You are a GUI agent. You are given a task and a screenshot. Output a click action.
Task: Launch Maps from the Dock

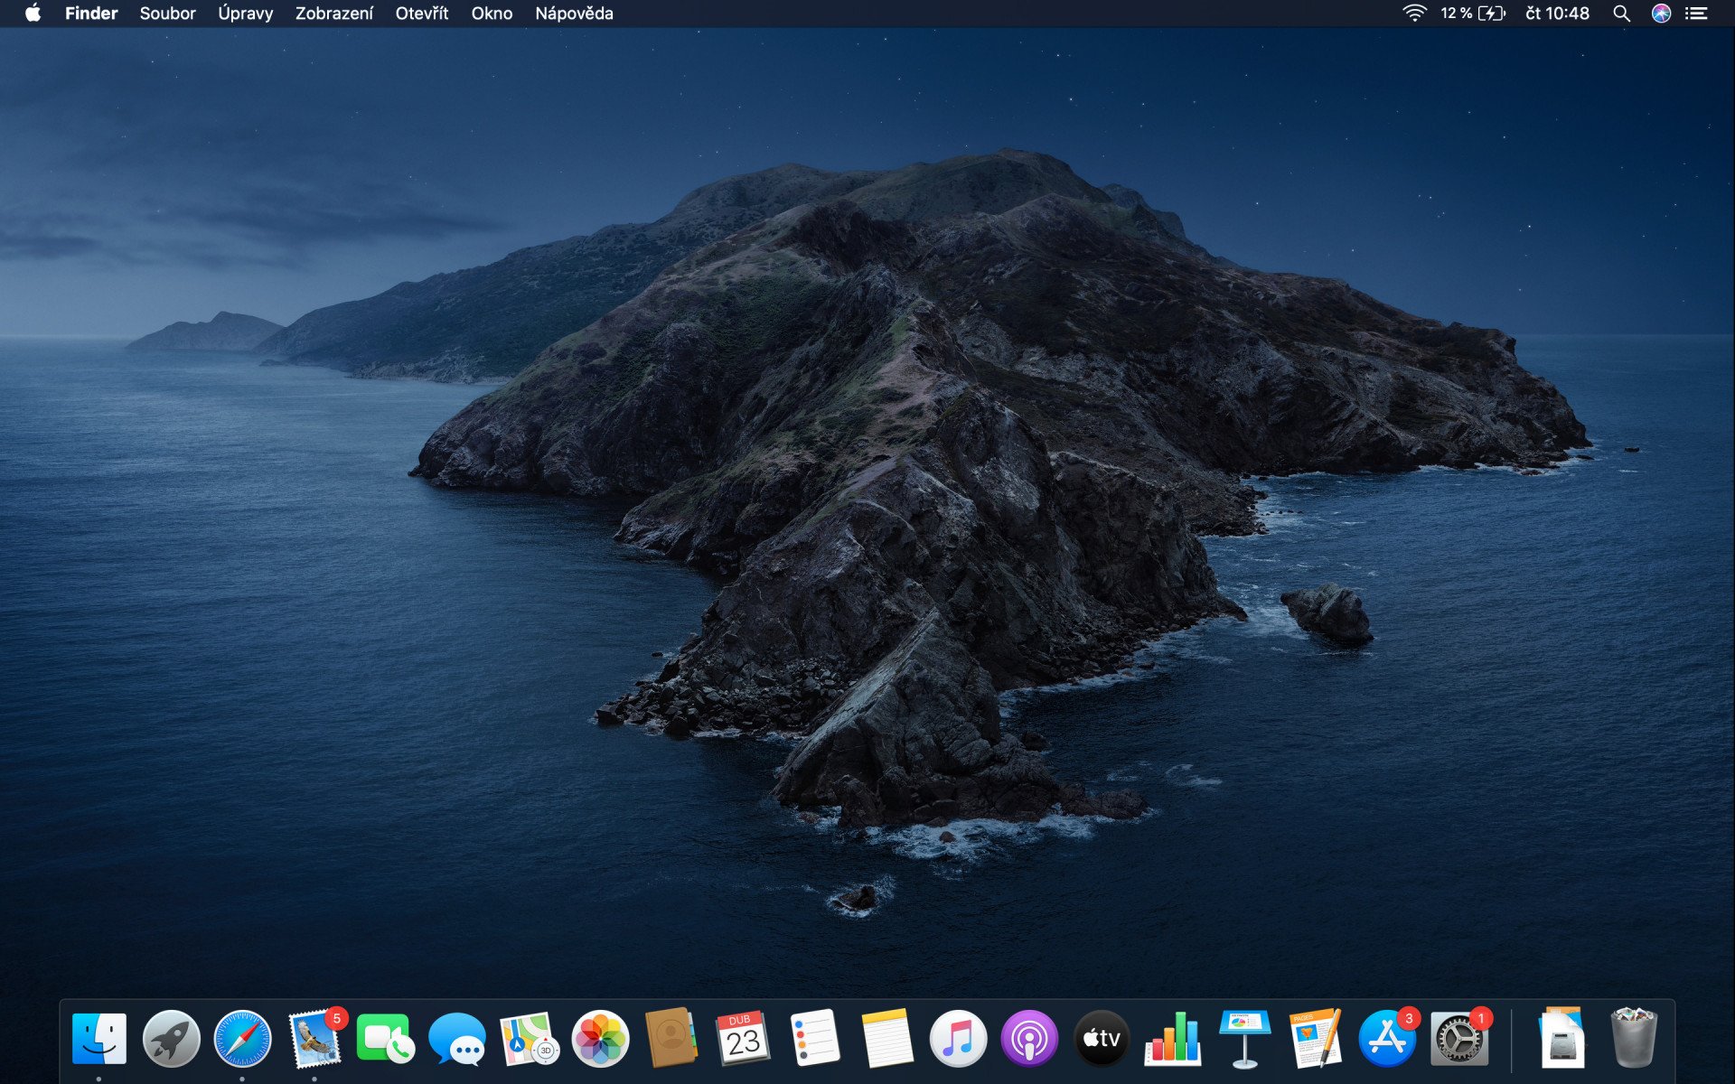(529, 1039)
